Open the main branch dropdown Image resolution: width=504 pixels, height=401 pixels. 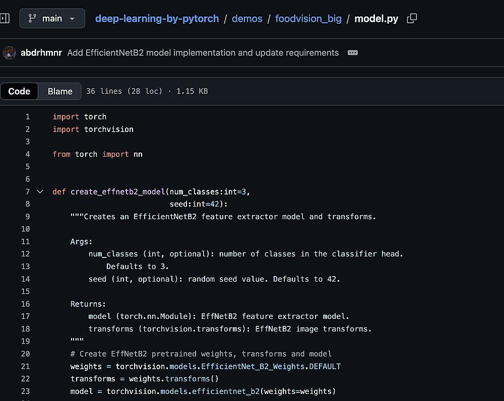(x=52, y=19)
